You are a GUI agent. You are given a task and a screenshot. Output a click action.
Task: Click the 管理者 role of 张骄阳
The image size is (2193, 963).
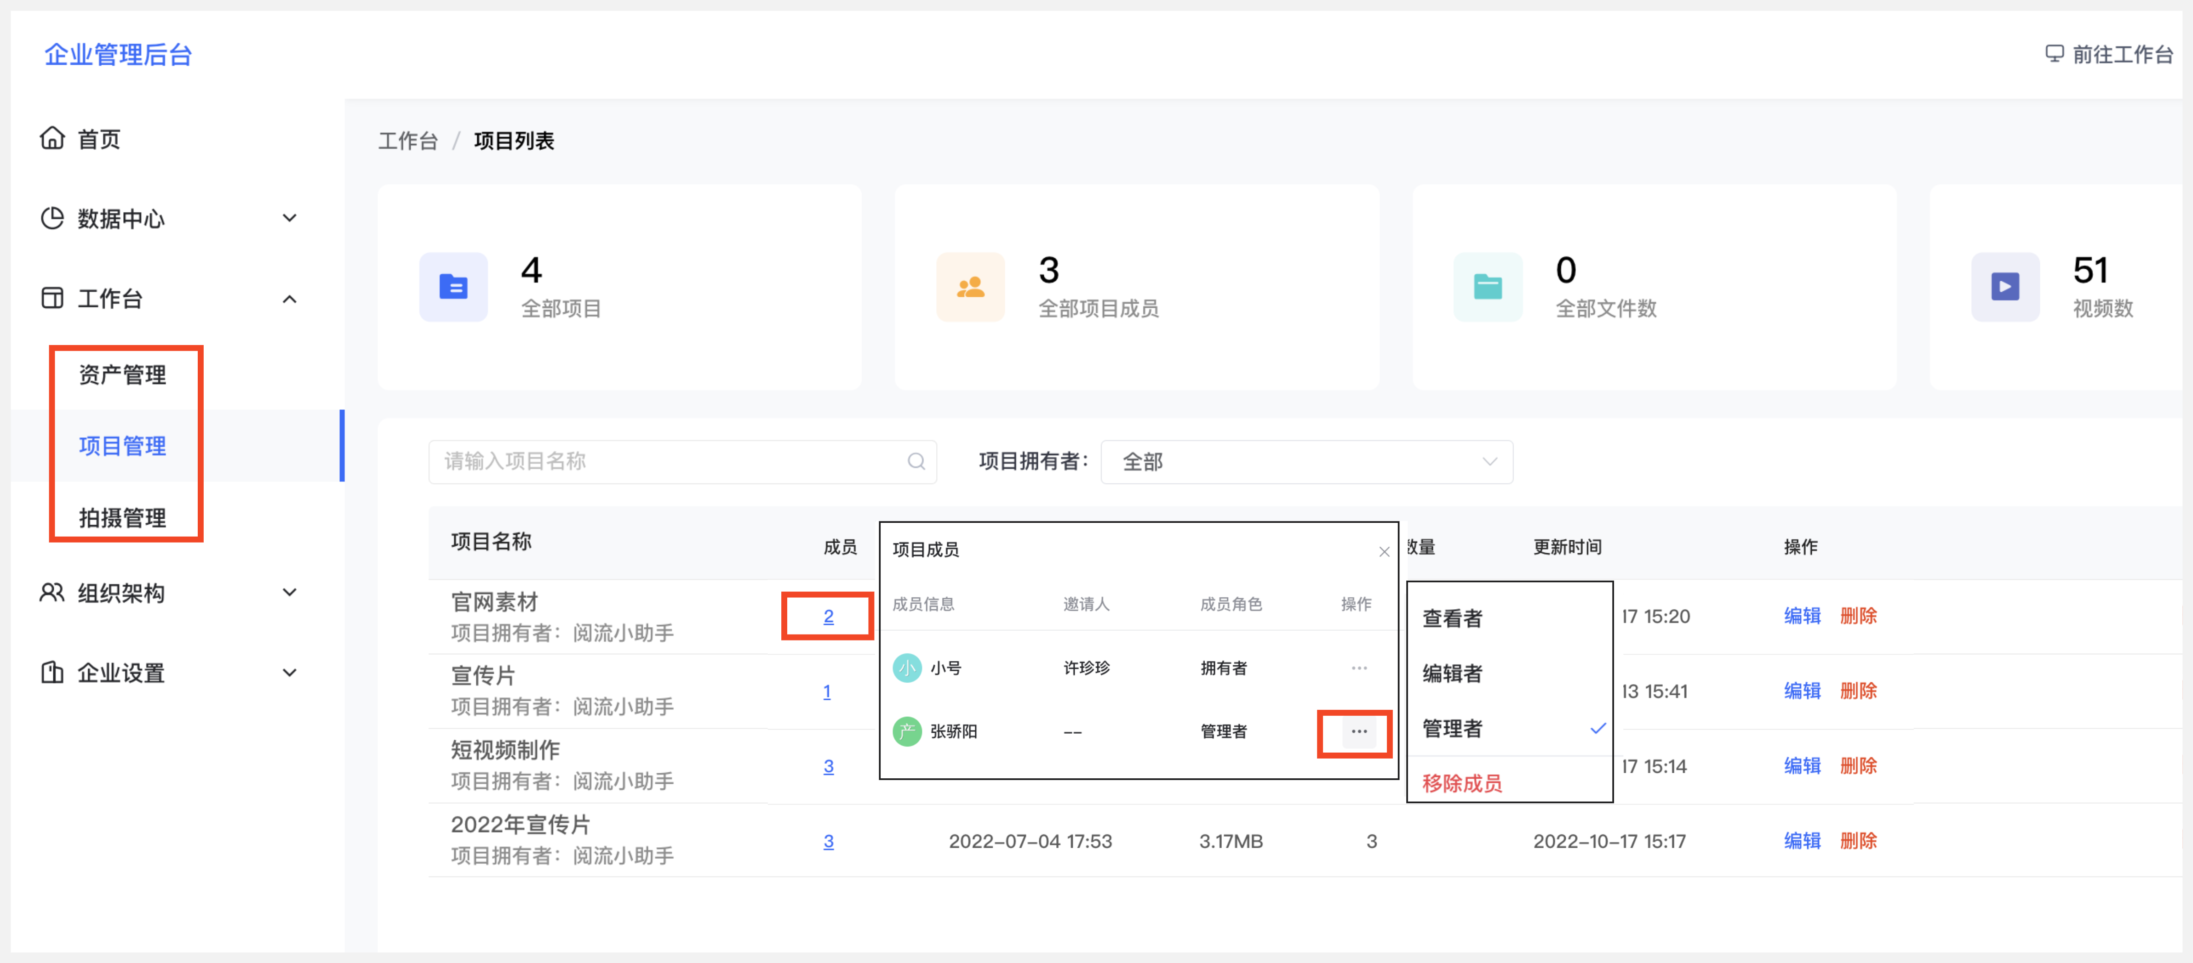[1223, 731]
